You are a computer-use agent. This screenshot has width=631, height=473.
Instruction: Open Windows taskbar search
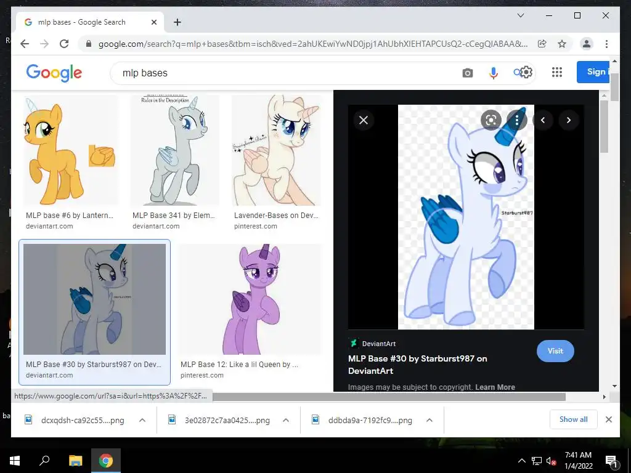point(44,461)
